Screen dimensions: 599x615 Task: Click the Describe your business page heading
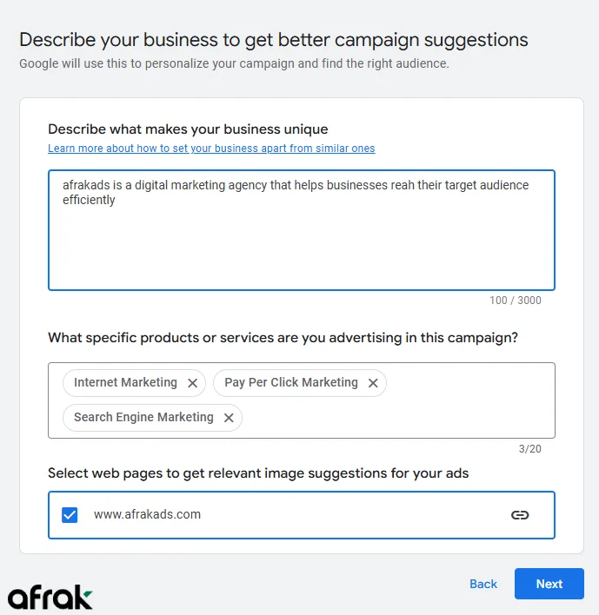[x=274, y=40]
